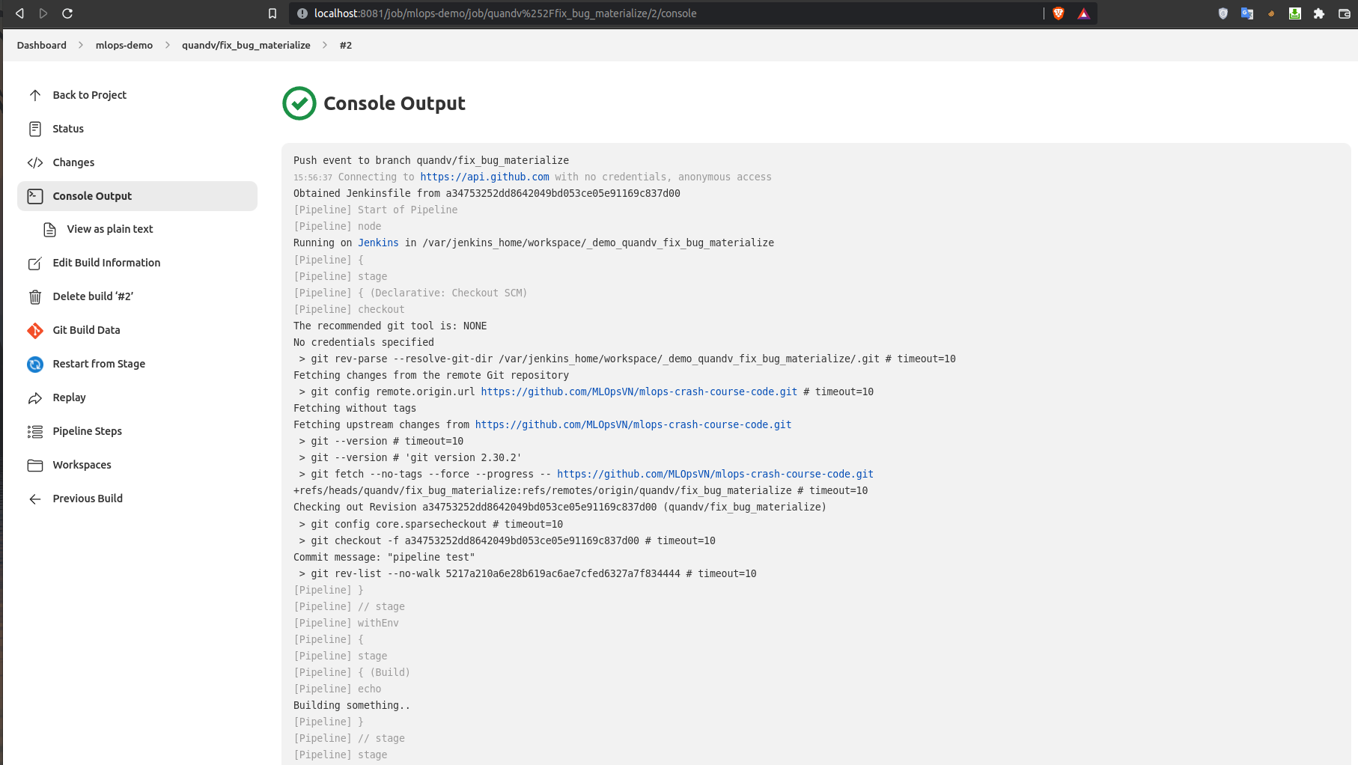Viewport: 1358px width, 765px height.
Task: Reload the page with refresh icon
Action: tap(67, 13)
